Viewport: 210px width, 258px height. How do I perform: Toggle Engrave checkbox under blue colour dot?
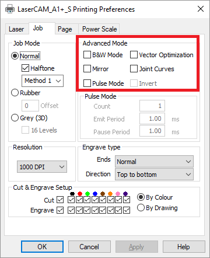(95, 210)
